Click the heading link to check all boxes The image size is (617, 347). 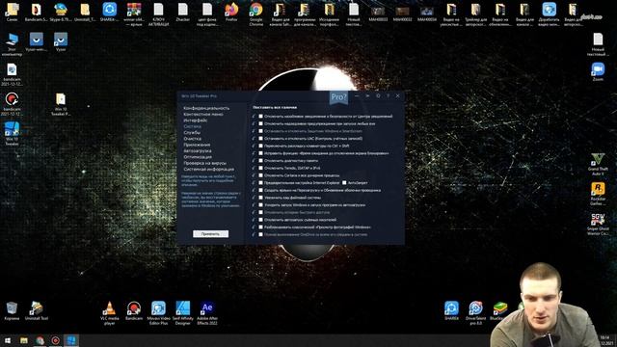pos(275,107)
